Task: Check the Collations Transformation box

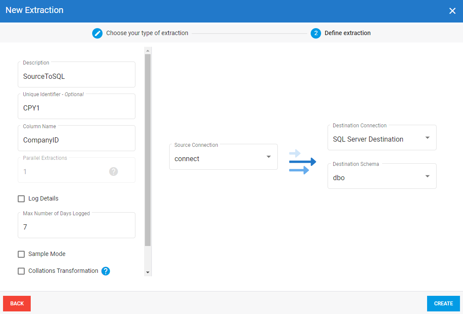Action: click(21, 271)
